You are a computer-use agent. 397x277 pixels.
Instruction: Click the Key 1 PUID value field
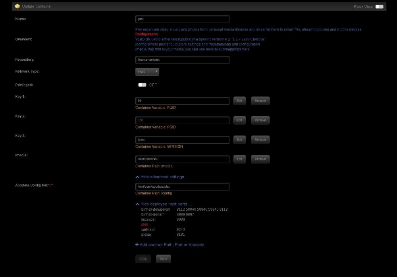click(x=182, y=101)
